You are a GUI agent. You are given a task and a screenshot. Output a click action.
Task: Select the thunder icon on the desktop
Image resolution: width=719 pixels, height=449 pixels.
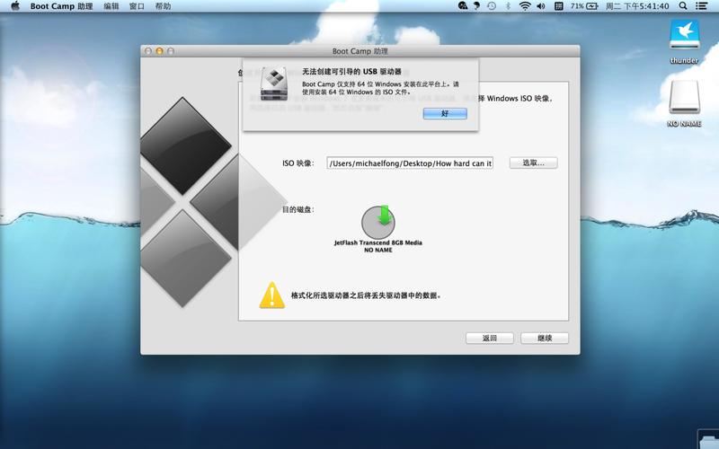tap(684, 35)
